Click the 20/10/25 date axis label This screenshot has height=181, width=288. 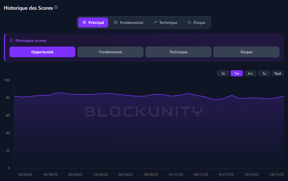coord(75,175)
